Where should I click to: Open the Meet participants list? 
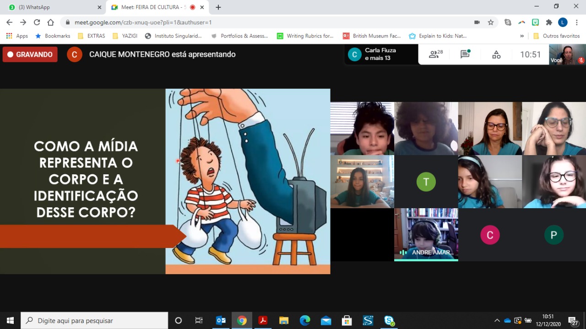tap(435, 54)
